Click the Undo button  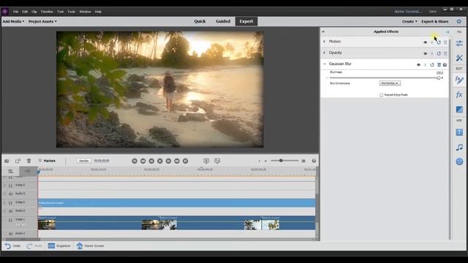pos(12,245)
